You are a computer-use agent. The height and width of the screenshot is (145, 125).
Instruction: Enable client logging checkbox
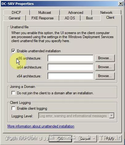click(13, 108)
